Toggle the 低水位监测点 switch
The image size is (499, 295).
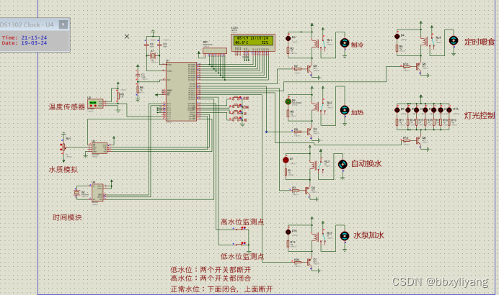click(x=241, y=244)
